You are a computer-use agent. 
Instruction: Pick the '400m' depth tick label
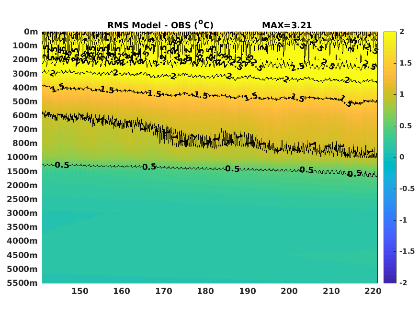click(25, 88)
